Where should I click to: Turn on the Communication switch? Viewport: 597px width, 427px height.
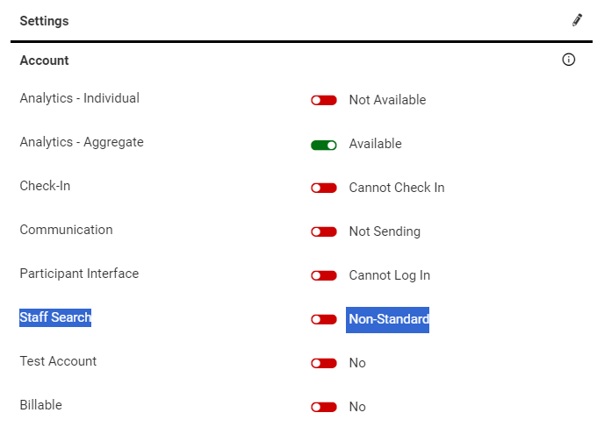tap(324, 231)
